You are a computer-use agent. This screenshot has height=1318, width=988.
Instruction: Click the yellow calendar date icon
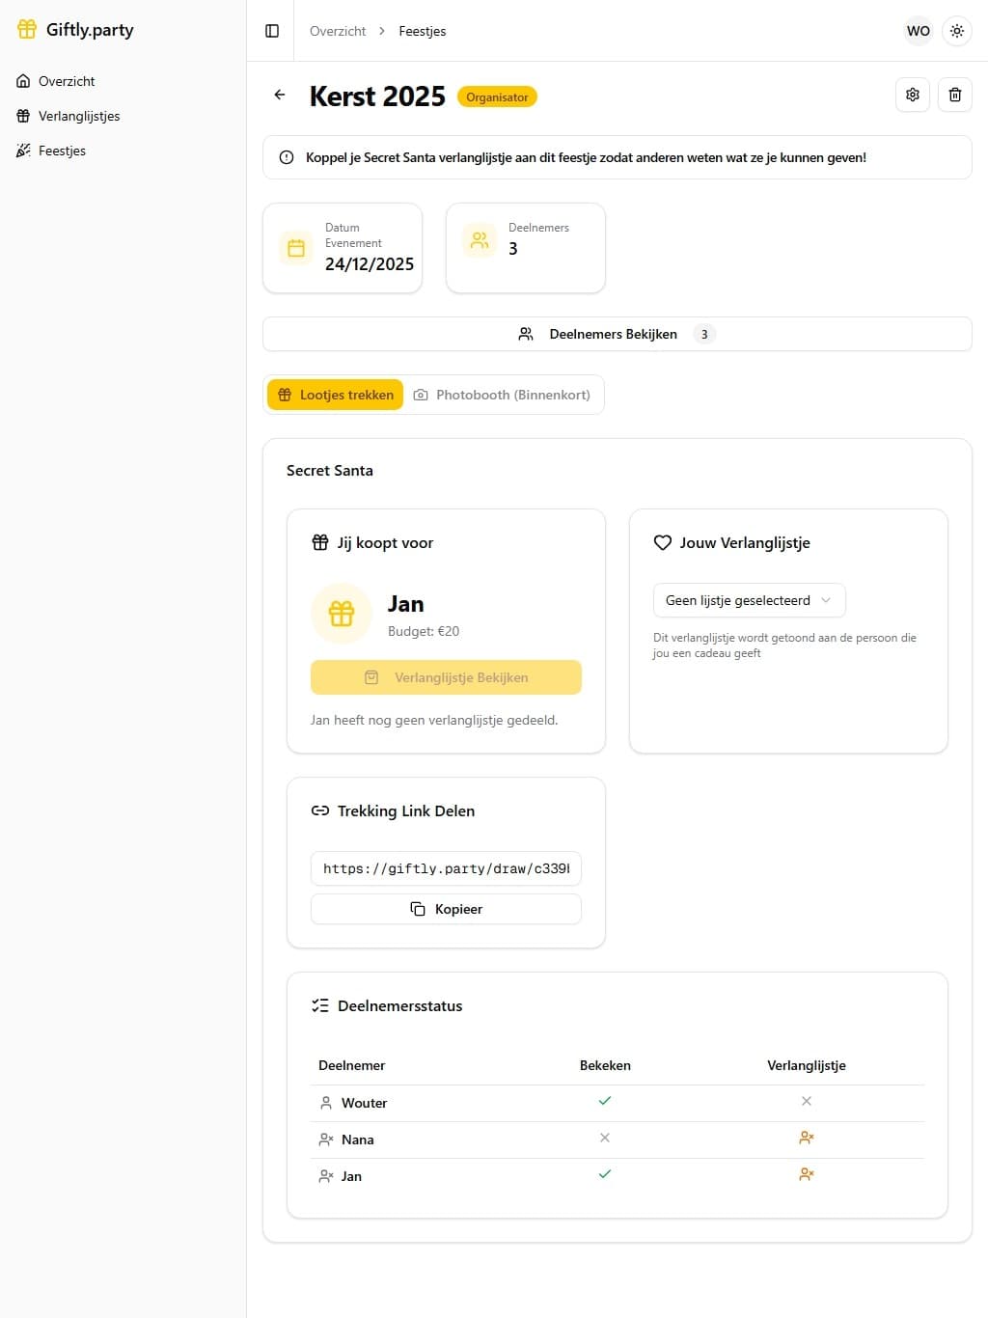point(296,248)
